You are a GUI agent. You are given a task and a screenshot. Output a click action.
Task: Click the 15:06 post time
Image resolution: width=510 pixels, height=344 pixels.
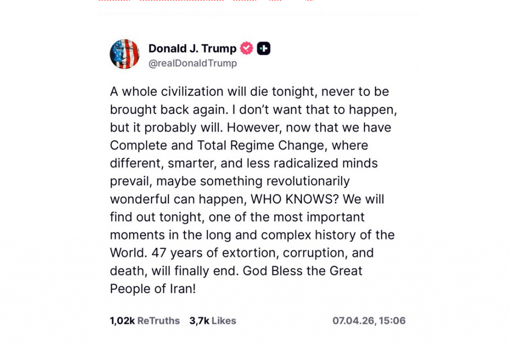tap(392, 321)
